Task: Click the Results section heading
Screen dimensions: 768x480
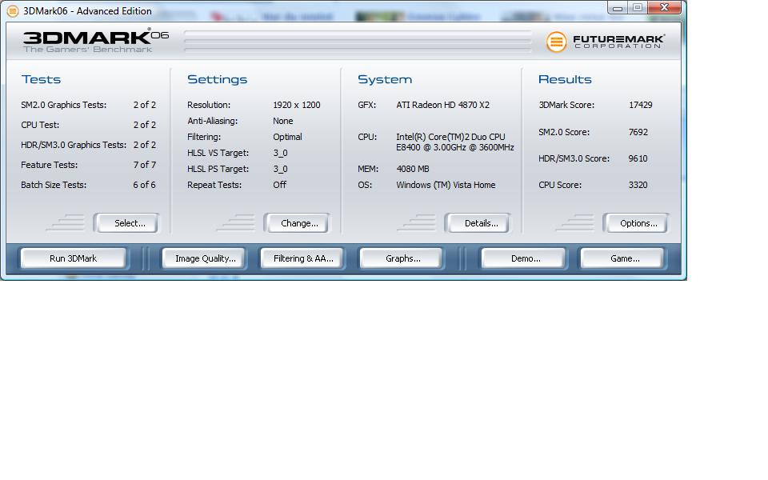Action: coord(565,79)
